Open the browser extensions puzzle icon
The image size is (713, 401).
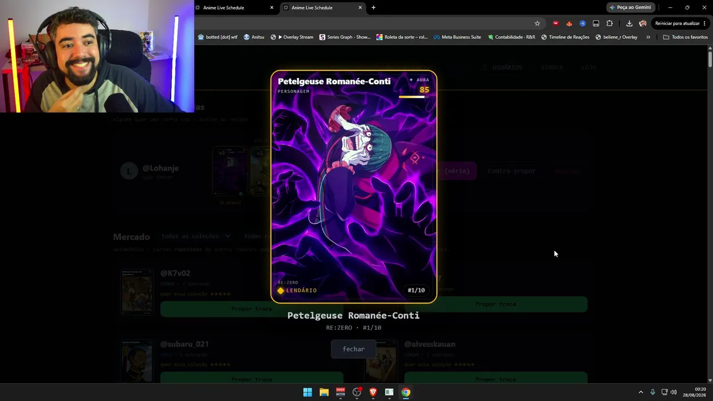609,23
